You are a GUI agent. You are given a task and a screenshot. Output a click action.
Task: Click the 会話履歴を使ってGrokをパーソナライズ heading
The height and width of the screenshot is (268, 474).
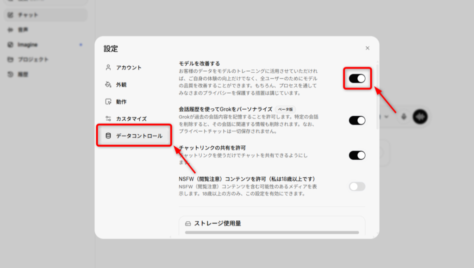[x=225, y=109]
